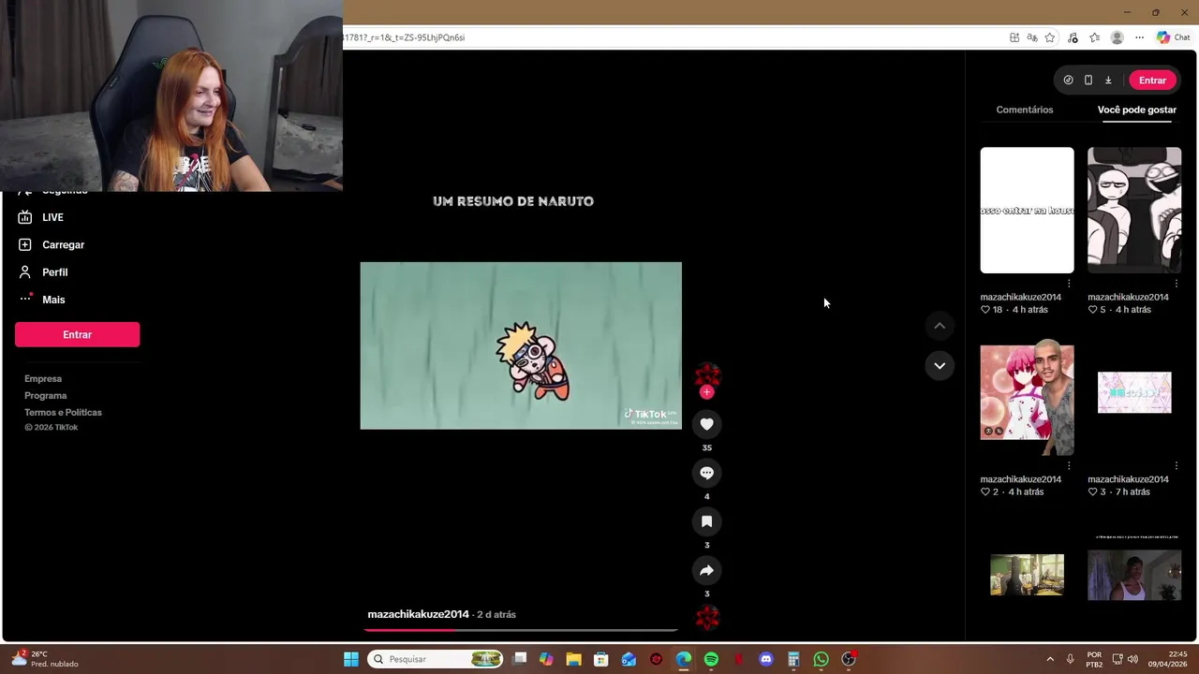Select the Você pode gostar tab
The width and height of the screenshot is (1199, 674).
coord(1136,110)
